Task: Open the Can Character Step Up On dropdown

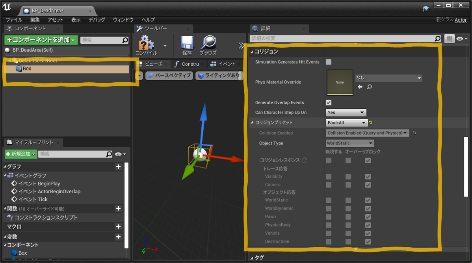Action: pos(346,113)
